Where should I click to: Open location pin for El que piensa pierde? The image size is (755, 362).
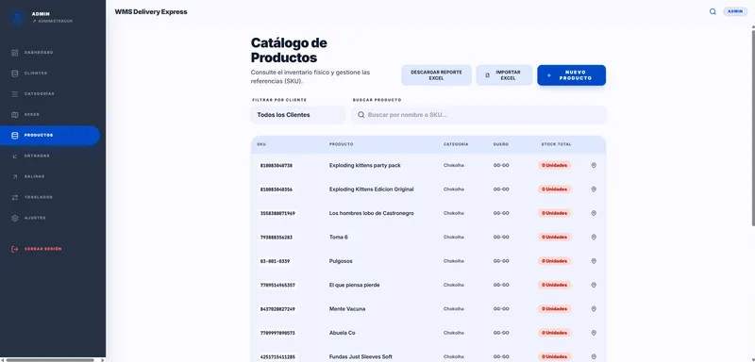coord(594,285)
